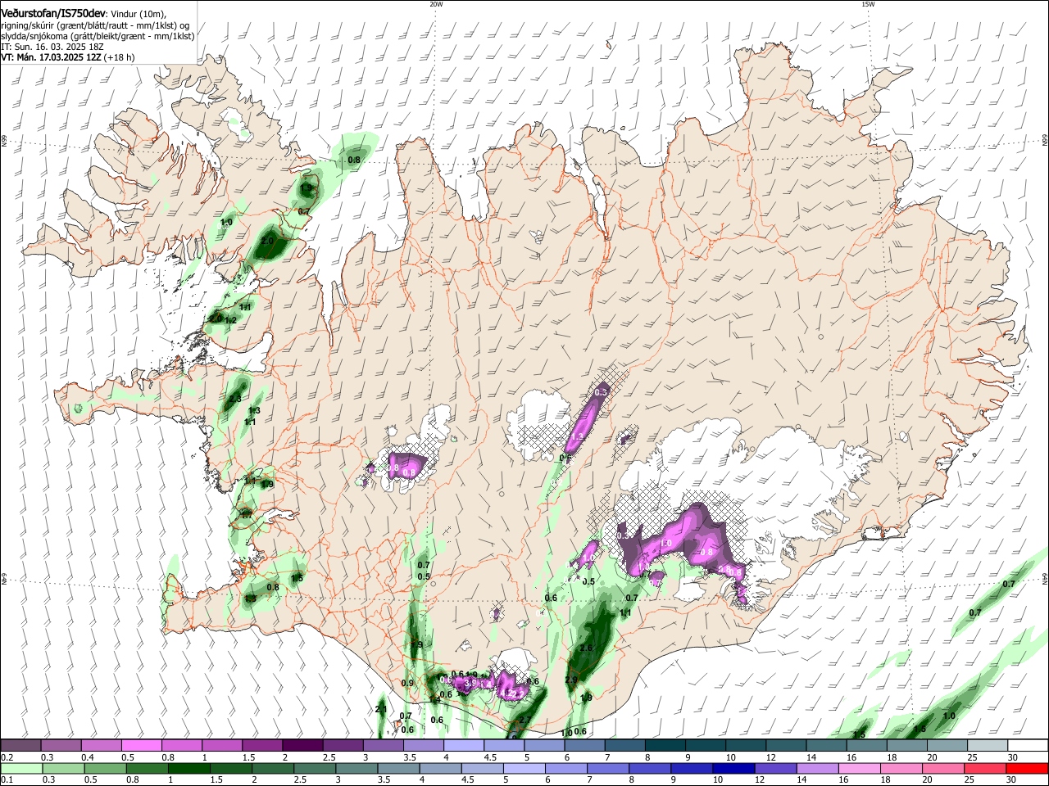Click the light lavender 4–4.5 snow legend swatch
The image size is (1049, 786).
coord(463,746)
